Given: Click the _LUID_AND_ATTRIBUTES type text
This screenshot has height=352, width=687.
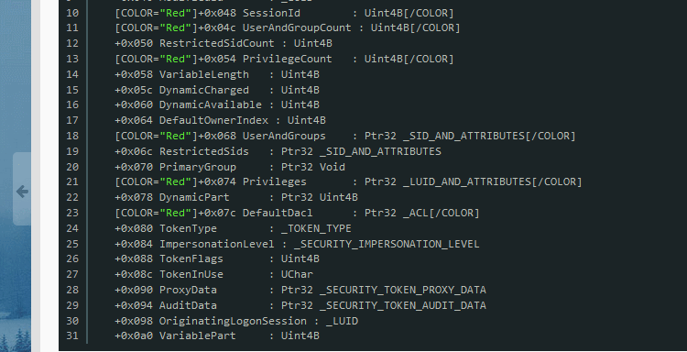Looking at the screenshot, I should coord(466,181).
